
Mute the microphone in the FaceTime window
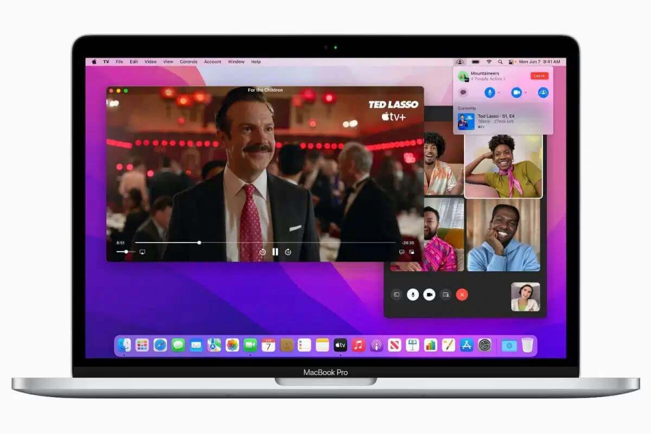tap(413, 295)
